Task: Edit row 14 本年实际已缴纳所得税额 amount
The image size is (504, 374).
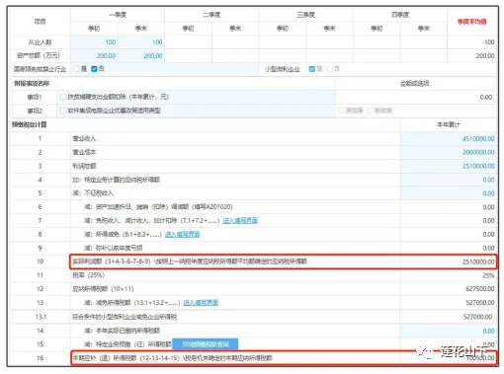Action: 449,331
